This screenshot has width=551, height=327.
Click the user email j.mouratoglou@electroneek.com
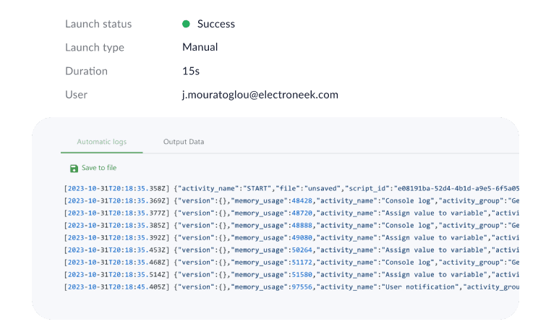point(260,95)
